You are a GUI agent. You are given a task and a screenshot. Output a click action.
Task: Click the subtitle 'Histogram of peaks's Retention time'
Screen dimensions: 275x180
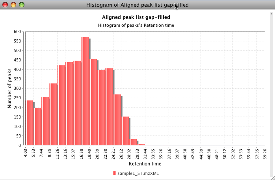(136, 26)
